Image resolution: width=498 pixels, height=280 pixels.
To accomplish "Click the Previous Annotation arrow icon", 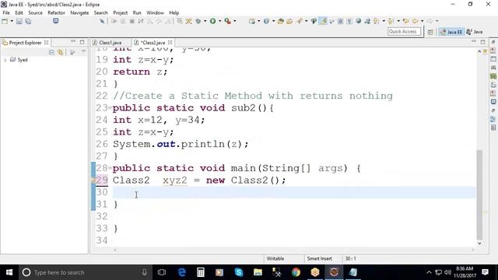I will click(x=391, y=21).
